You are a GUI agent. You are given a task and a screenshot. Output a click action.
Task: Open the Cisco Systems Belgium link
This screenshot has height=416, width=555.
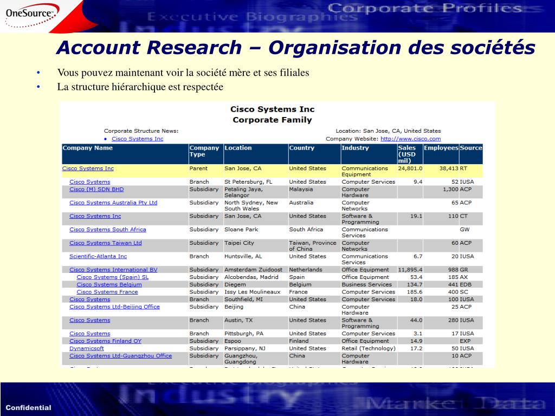click(x=109, y=284)
